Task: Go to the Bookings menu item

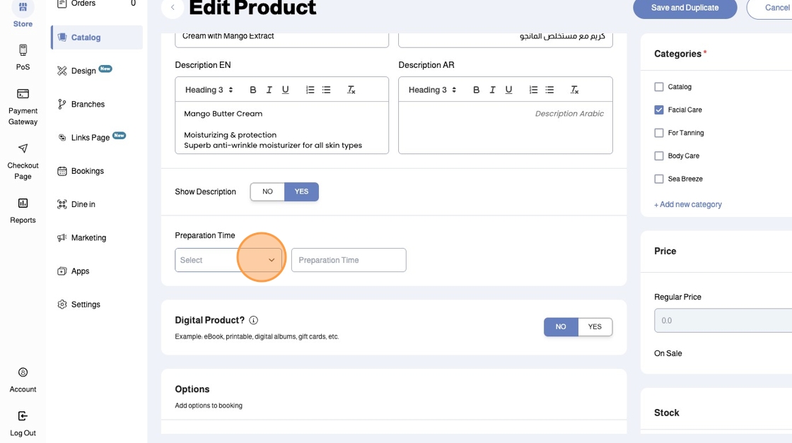Action: point(87,171)
